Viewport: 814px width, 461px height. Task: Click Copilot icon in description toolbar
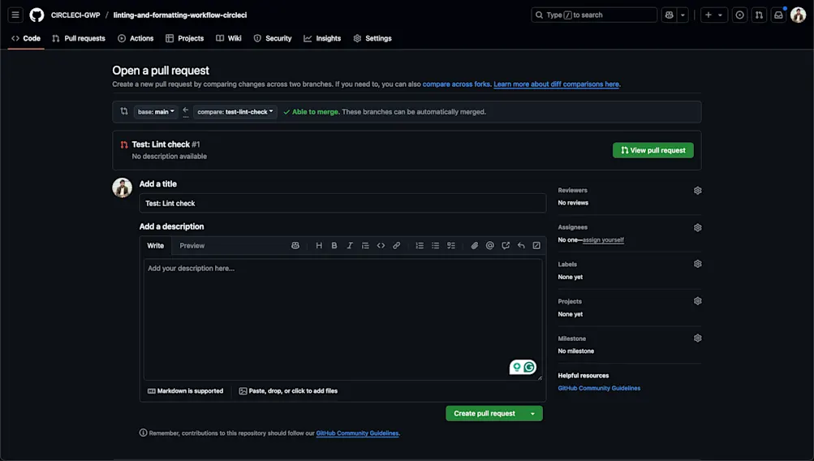tap(295, 246)
